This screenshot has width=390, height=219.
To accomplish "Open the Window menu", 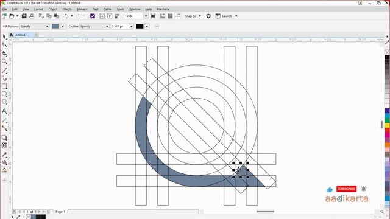I will [x=135, y=9].
